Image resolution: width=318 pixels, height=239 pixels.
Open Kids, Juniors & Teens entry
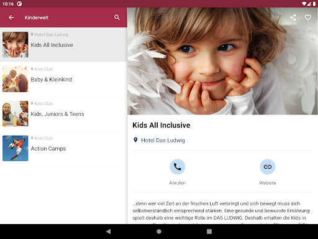[63, 114]
